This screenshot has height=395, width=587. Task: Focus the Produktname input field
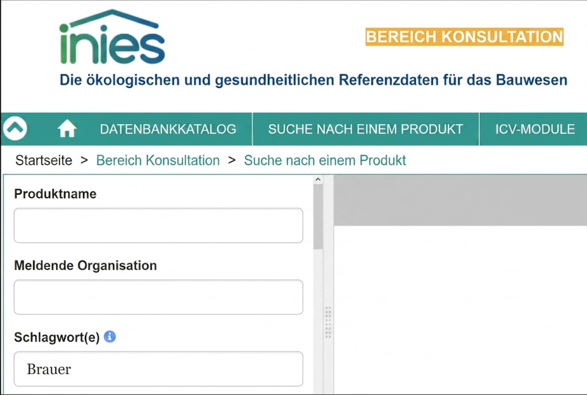[158, 225]
